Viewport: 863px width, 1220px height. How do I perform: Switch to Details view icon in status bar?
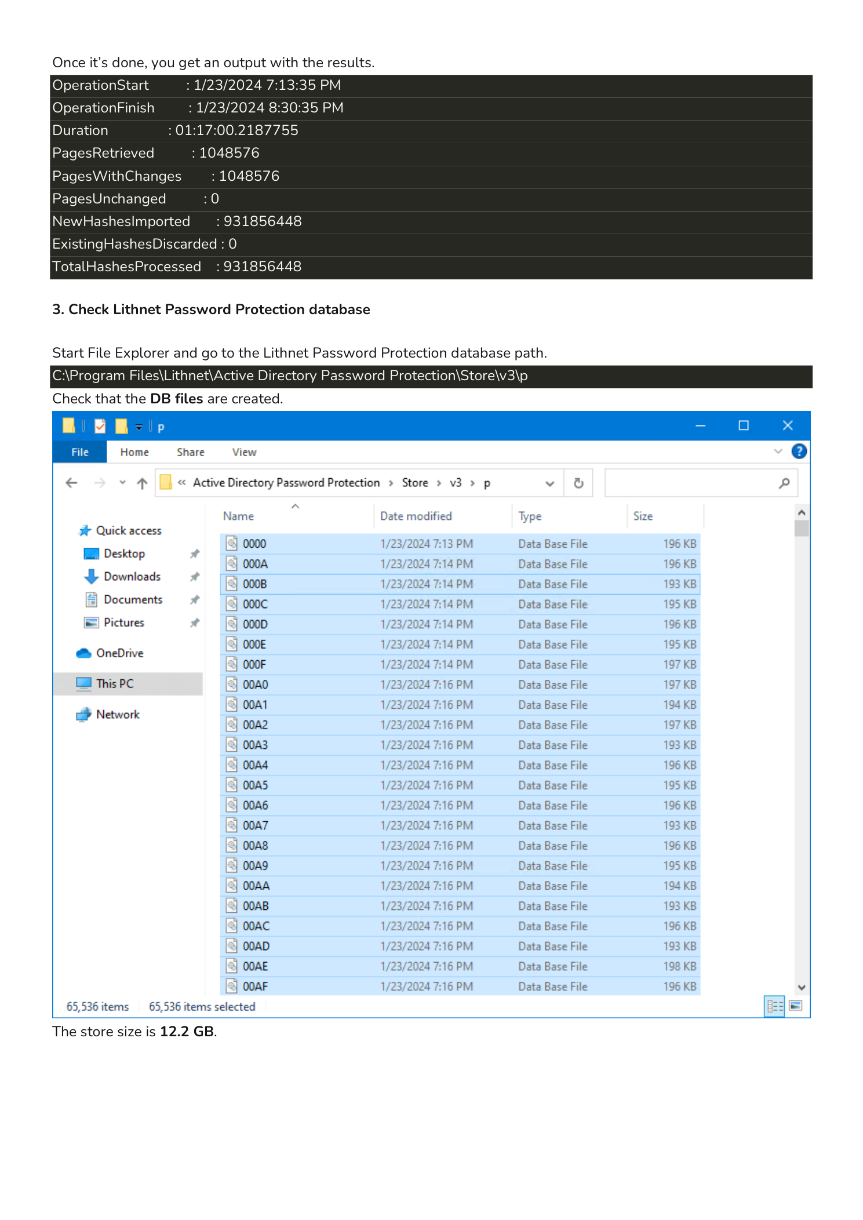775,1006
